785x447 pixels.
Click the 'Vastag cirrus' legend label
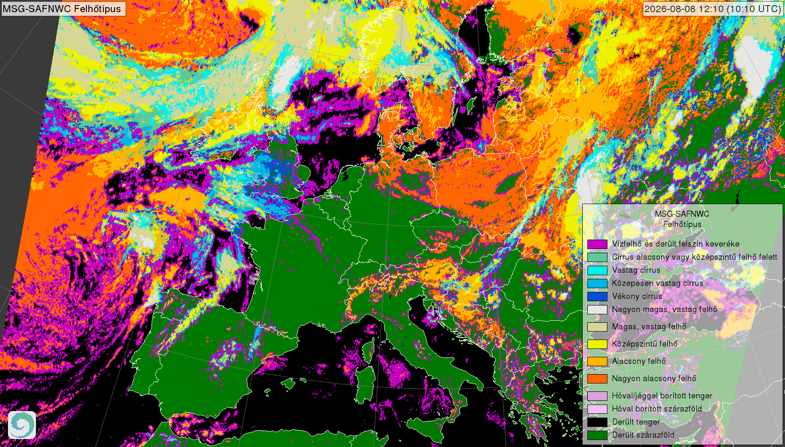point(636,270)
